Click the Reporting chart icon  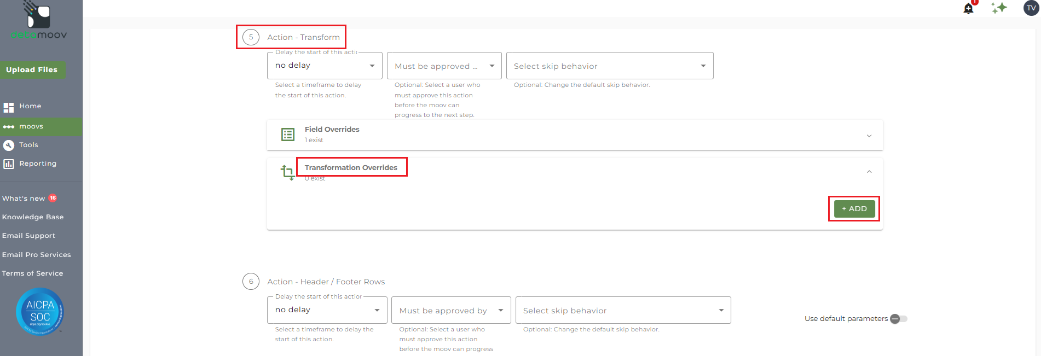(9, 164)
